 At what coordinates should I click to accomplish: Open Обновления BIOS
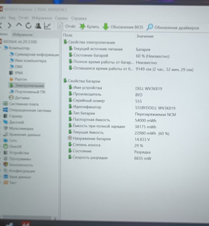(123, 27)
